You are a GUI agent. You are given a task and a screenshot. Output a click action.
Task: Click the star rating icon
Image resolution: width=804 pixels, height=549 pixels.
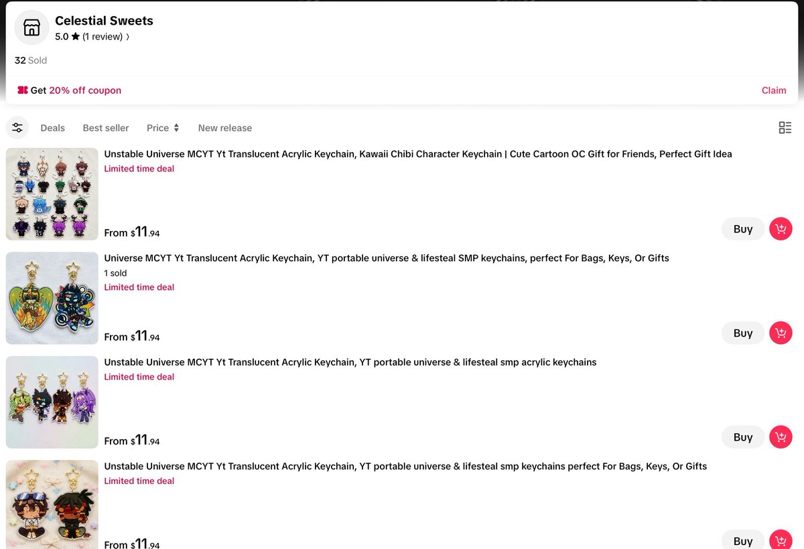(x=75, y=37)
